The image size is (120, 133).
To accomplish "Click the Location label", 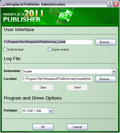I will 10,79.
